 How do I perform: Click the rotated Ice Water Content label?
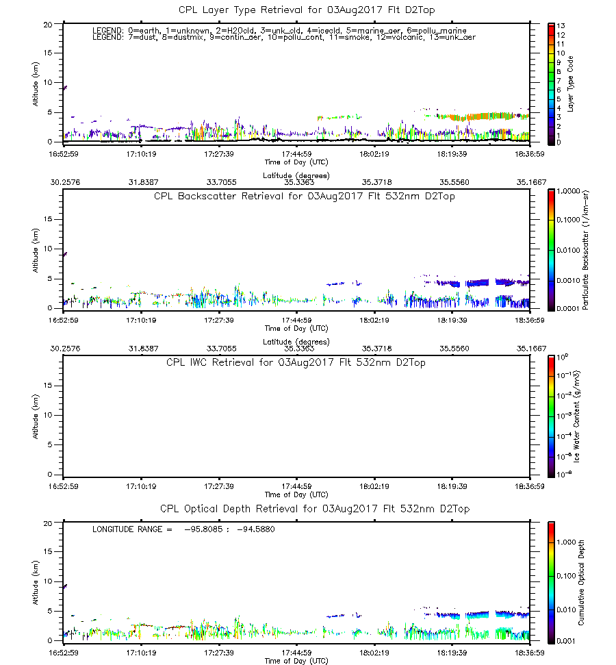[576, 416]
